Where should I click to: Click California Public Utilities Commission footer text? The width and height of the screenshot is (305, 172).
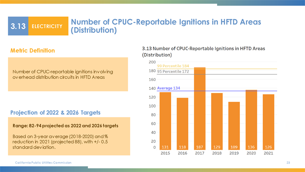pyautogui.click(x=40, y=163)
